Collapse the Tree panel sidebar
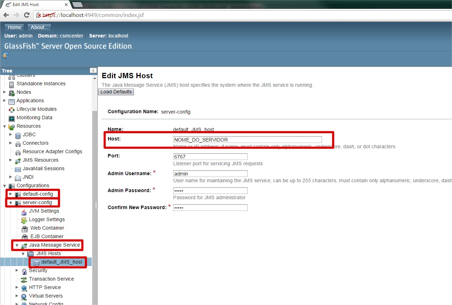 point(93,70)
